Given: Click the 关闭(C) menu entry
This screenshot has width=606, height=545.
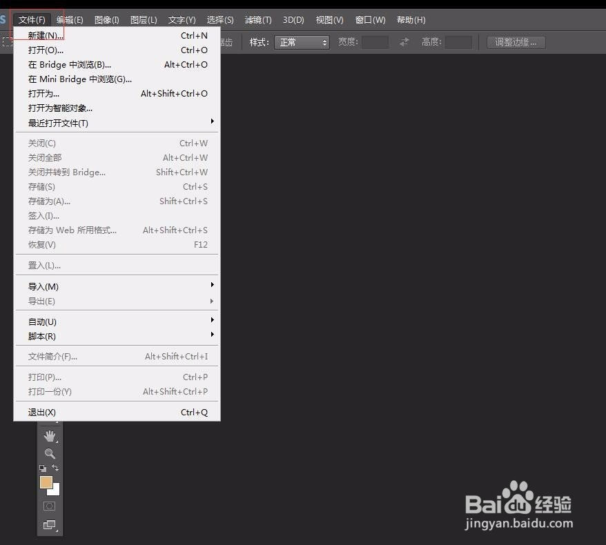Looking at the screenshot, I should [x=117, y=143].
